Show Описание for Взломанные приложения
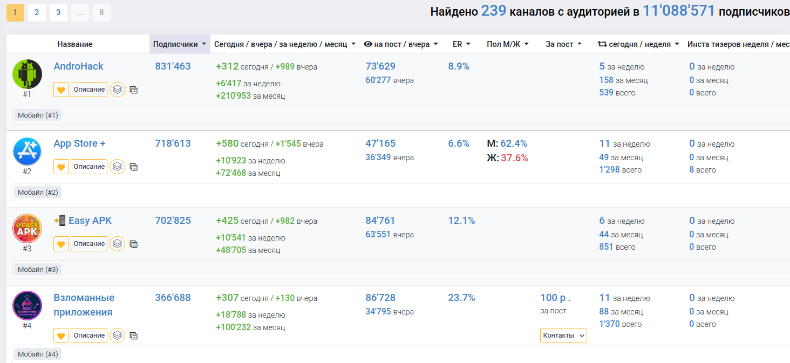The width and height of the screenshot is (790, 363). coord(89,335)
